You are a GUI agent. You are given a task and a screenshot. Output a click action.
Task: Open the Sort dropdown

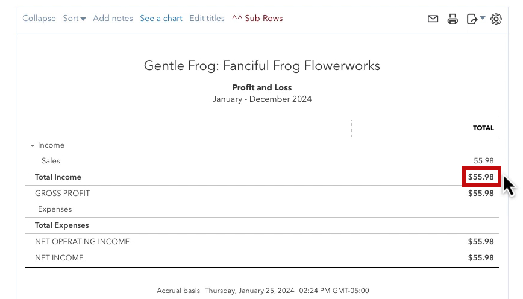coord(74,18)
